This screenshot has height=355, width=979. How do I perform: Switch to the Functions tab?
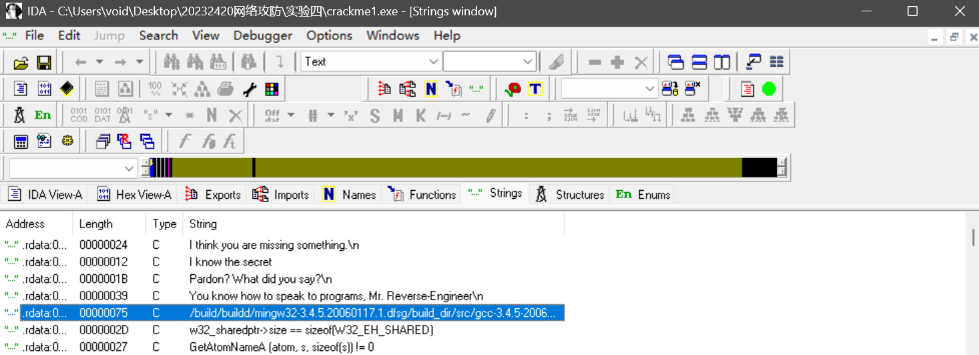(x=422, y=195)
